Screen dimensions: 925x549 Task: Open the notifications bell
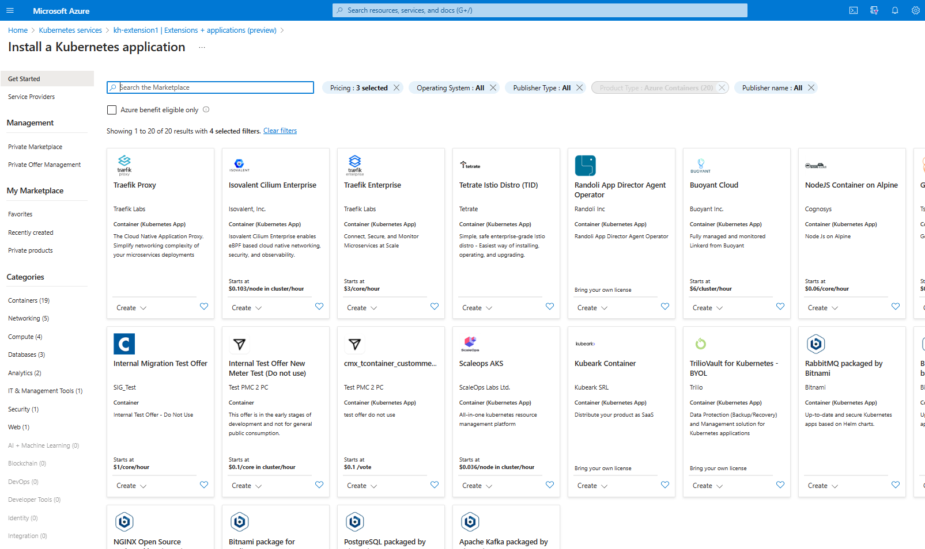895,10
